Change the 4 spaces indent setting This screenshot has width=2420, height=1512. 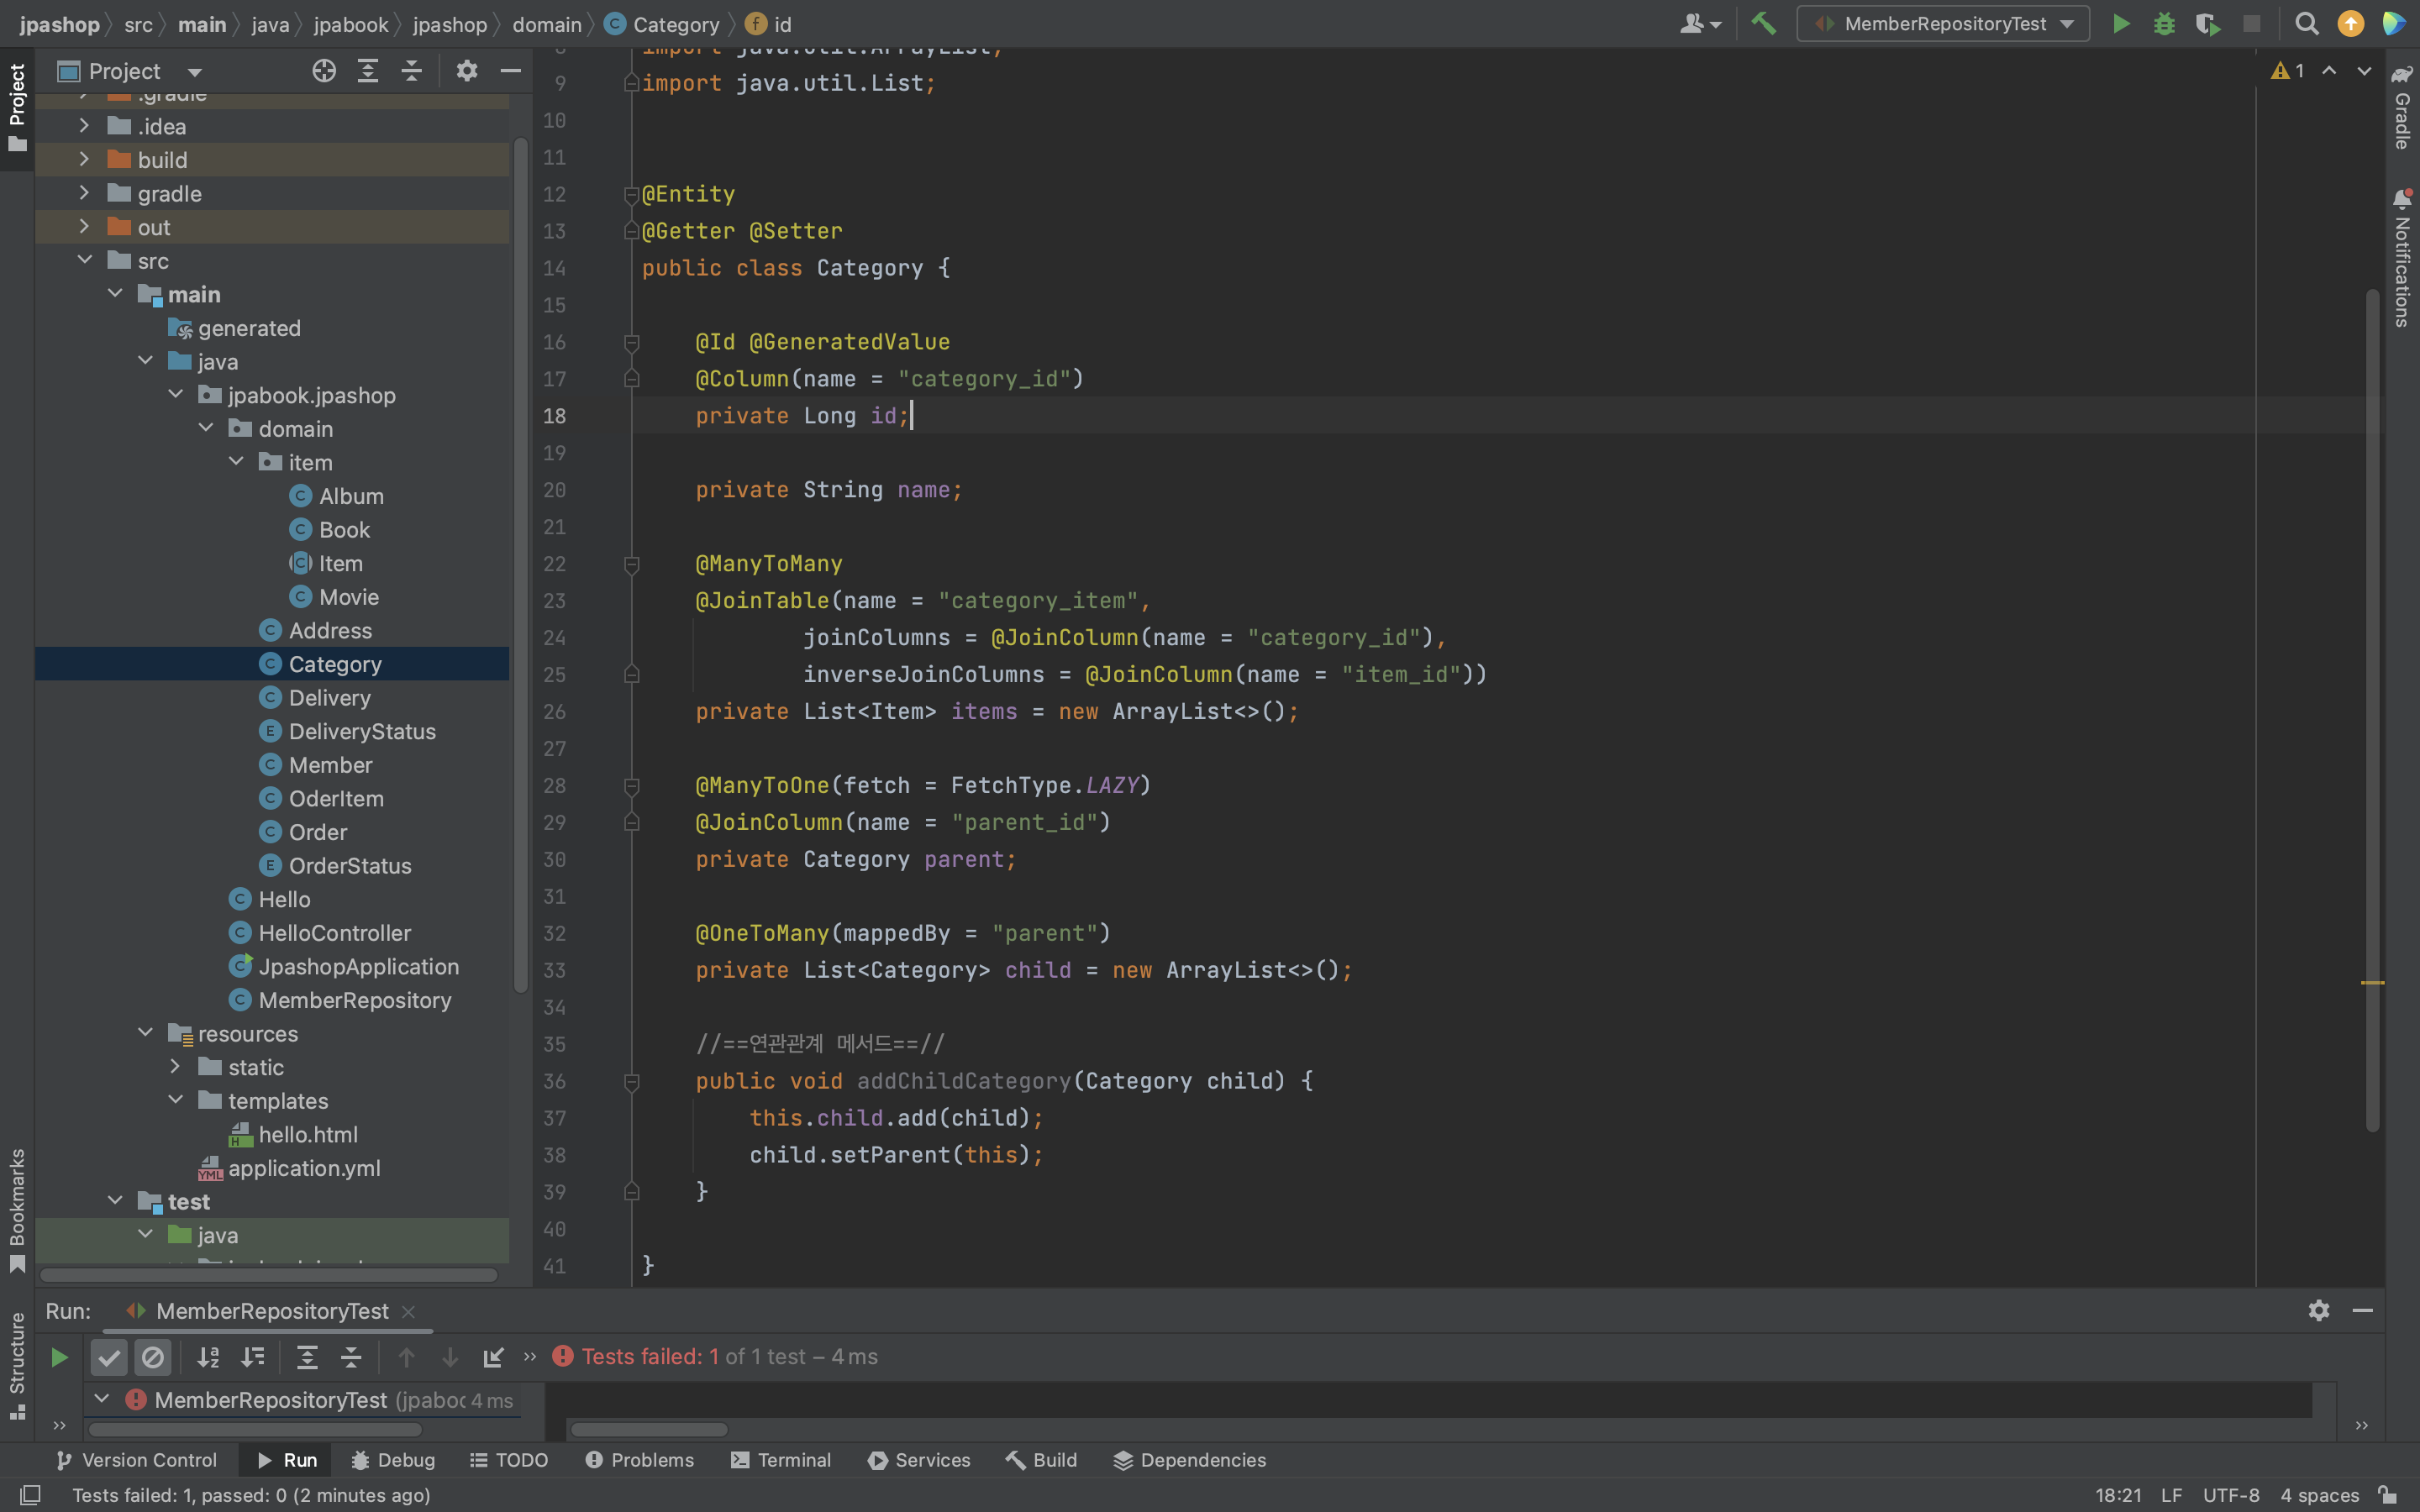coord(2320,1495)
